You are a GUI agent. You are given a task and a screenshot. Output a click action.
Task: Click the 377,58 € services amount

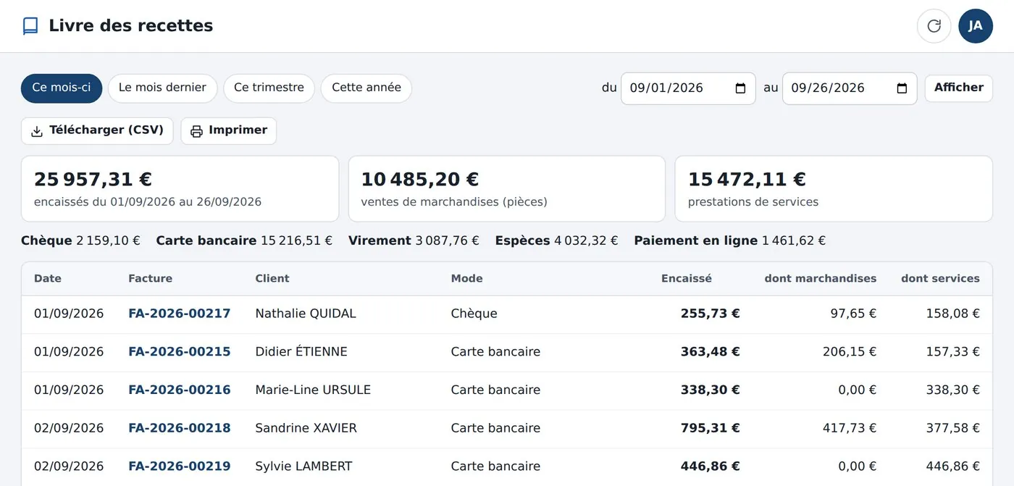click(x=953, y=428)
